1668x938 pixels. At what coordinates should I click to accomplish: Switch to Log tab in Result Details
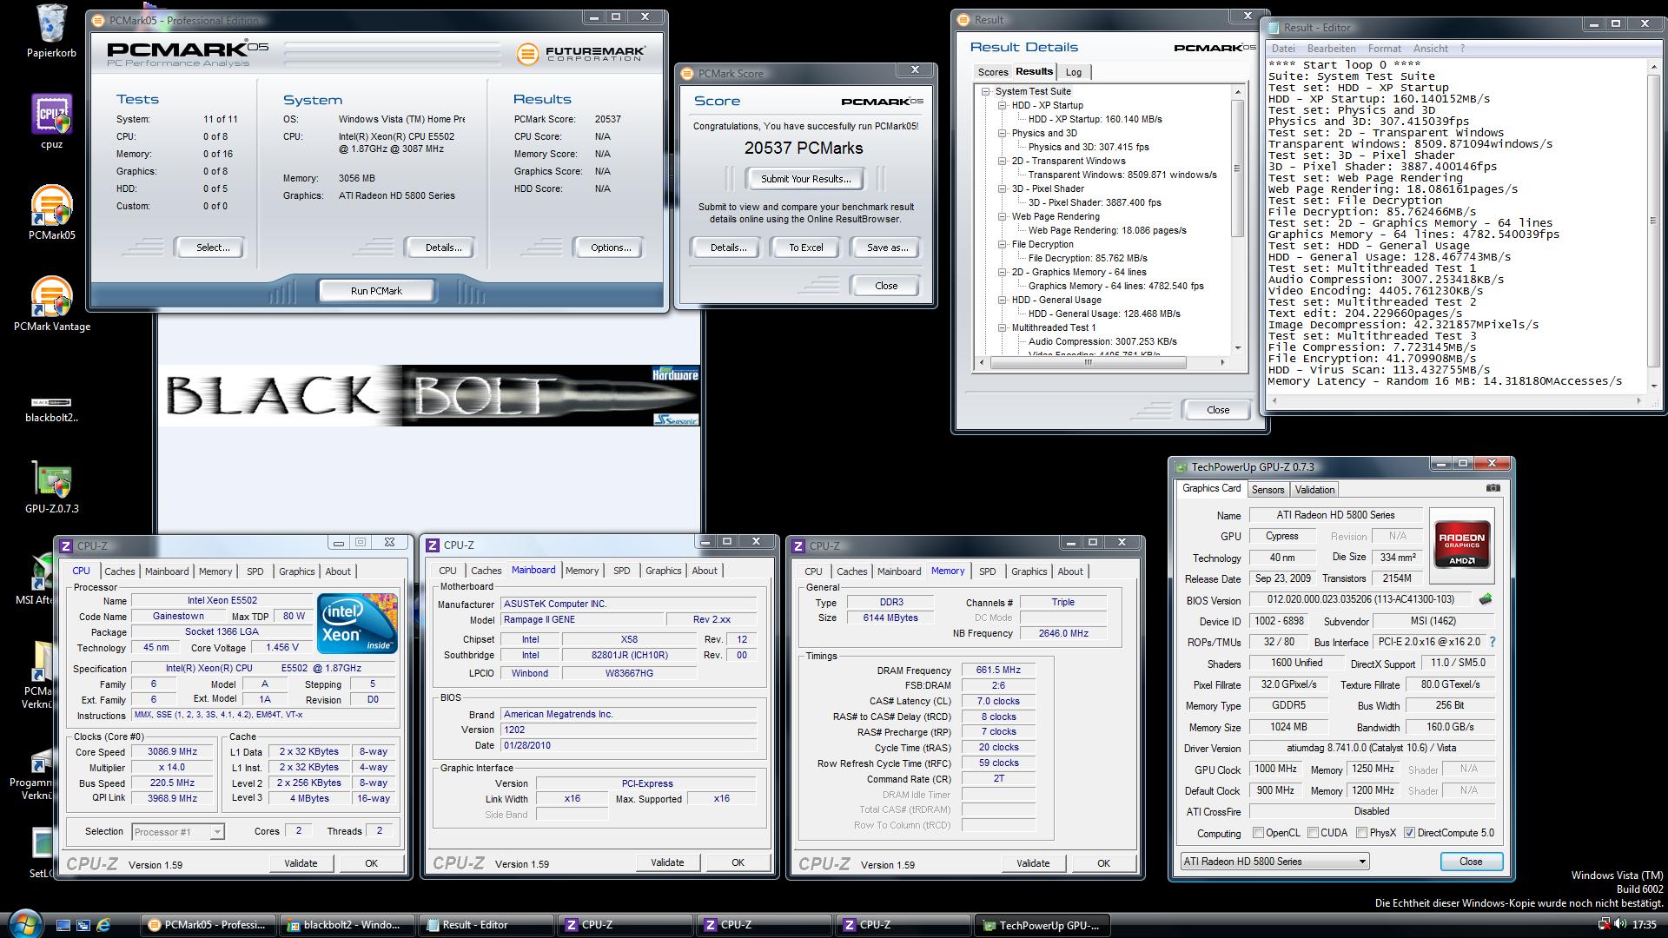[x=1074, y=72]
